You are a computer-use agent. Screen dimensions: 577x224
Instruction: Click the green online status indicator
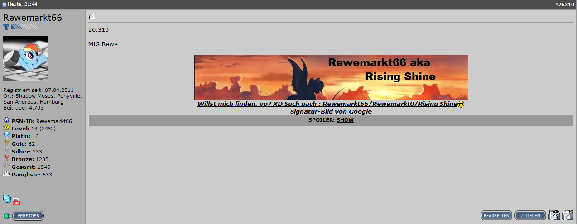[6, 216]
